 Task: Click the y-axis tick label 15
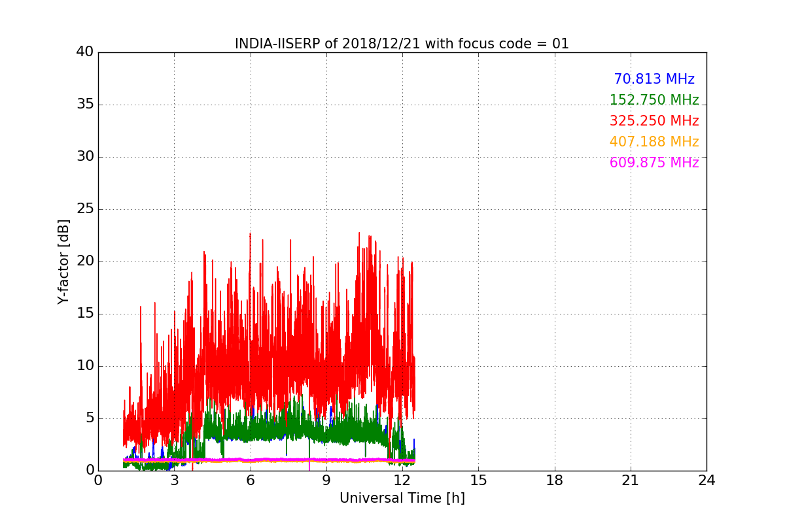85,314
